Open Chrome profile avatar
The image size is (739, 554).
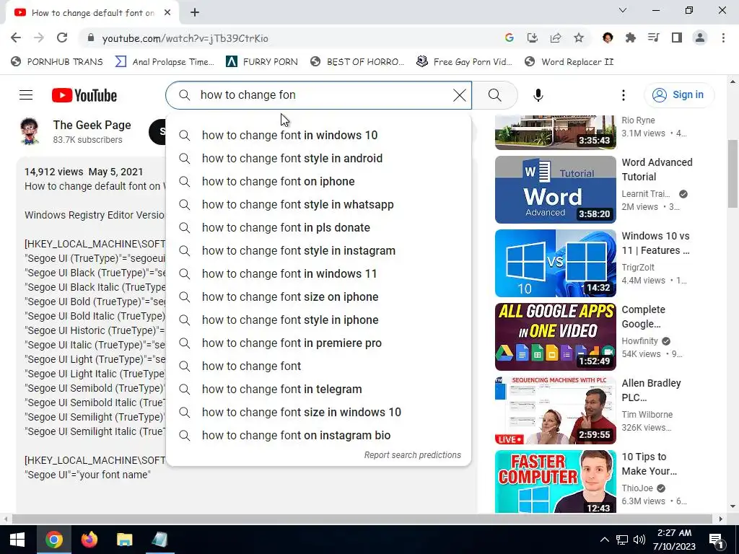point(700,38)
